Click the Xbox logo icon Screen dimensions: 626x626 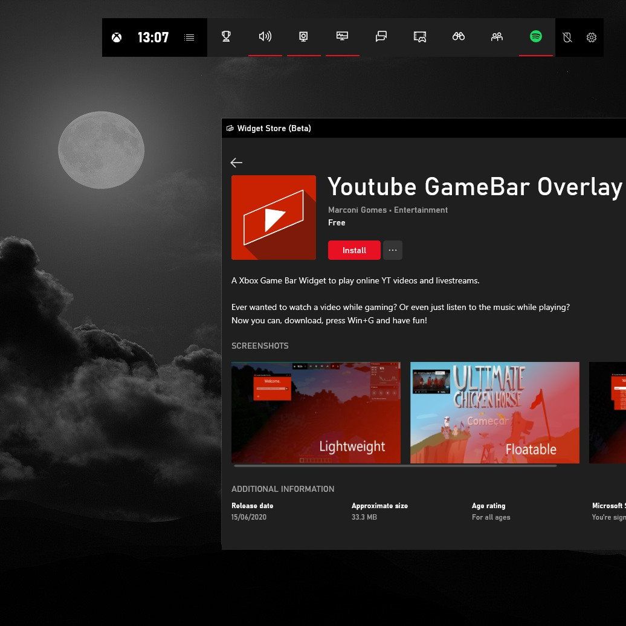[x=117, y=37]
